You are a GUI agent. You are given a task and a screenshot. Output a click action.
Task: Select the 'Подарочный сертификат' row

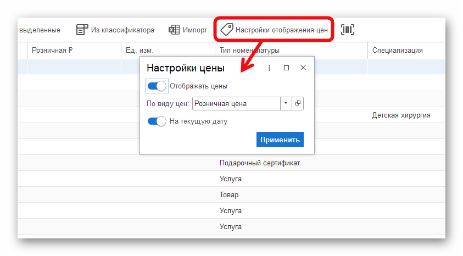(260, 163)
